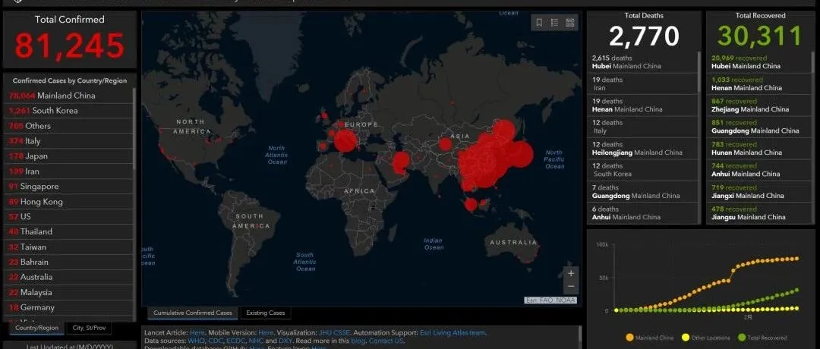This screenshot has height=349, width=820.
Task: Click Henan 19 deaths entry
Action: (x=643, y=105)
